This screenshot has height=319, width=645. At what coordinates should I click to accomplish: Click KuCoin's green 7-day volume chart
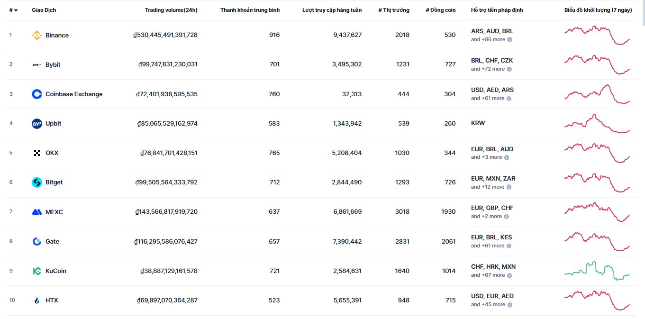[x=597, y=271]
